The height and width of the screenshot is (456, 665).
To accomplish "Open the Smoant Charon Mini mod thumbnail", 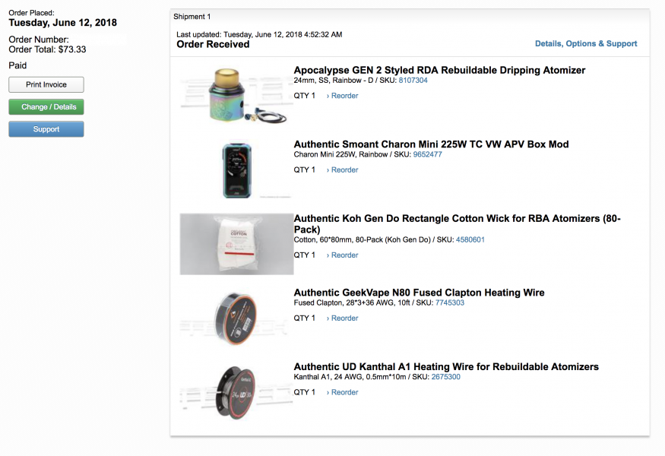I will point(236,169).
